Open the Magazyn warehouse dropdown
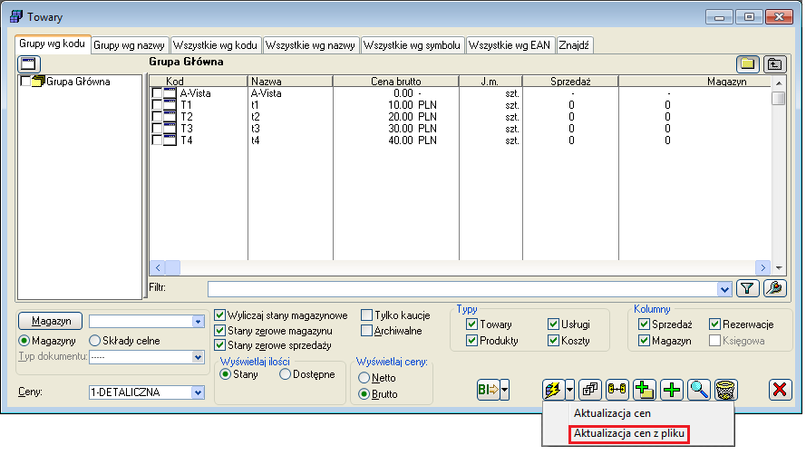The width and height of the screenshot is (806, 455). pyautogui.click(x=198, y=322)
